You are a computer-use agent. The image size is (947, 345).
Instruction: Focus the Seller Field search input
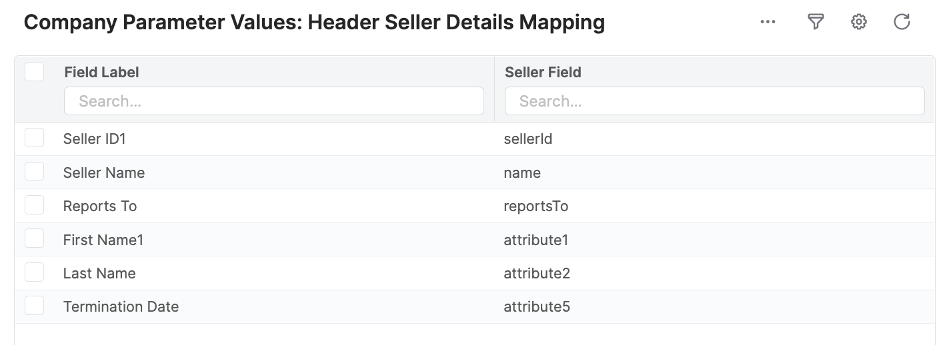coord(714,101)
